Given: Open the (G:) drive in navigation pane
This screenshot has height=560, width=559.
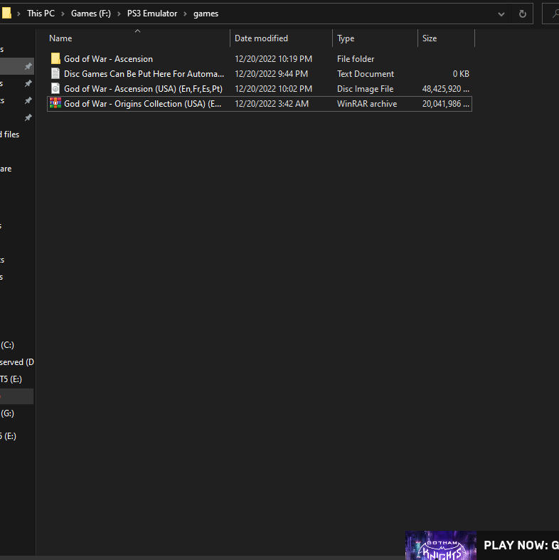Looking at the screenshot, I should 7,413.
